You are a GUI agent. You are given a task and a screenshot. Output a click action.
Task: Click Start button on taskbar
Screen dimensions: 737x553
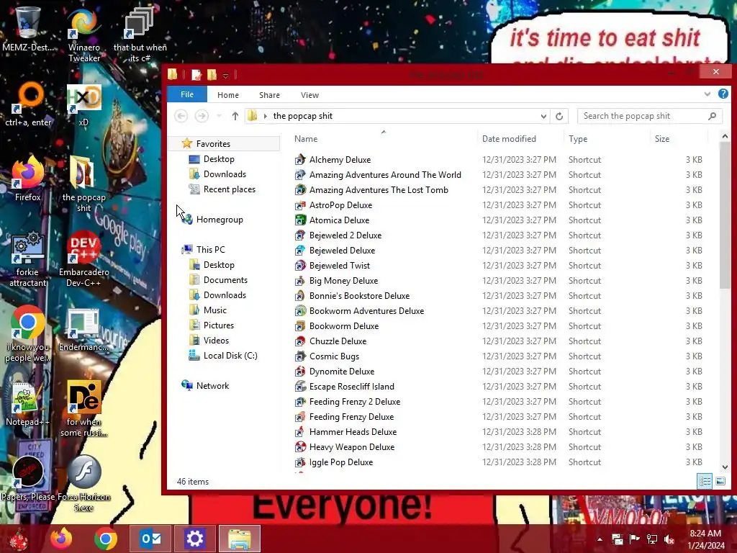pos(19,539)
